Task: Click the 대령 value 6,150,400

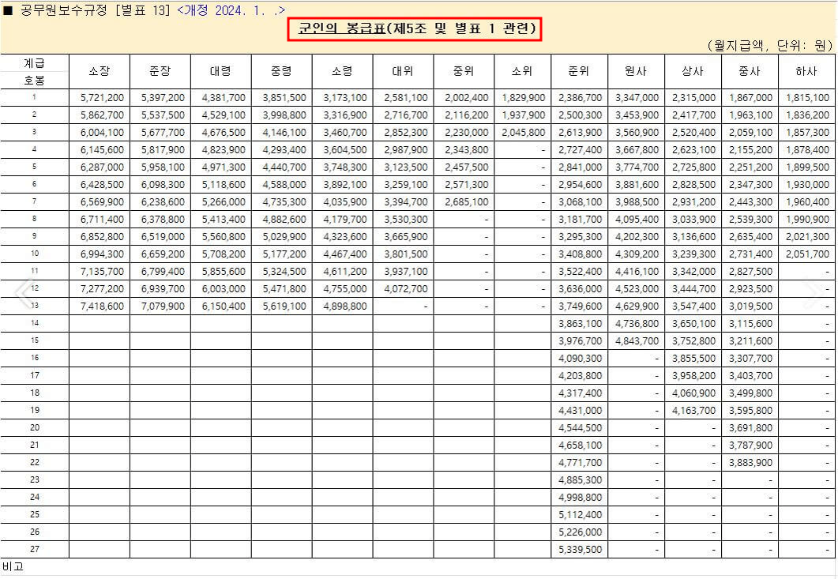Action: tap(224, 306)
